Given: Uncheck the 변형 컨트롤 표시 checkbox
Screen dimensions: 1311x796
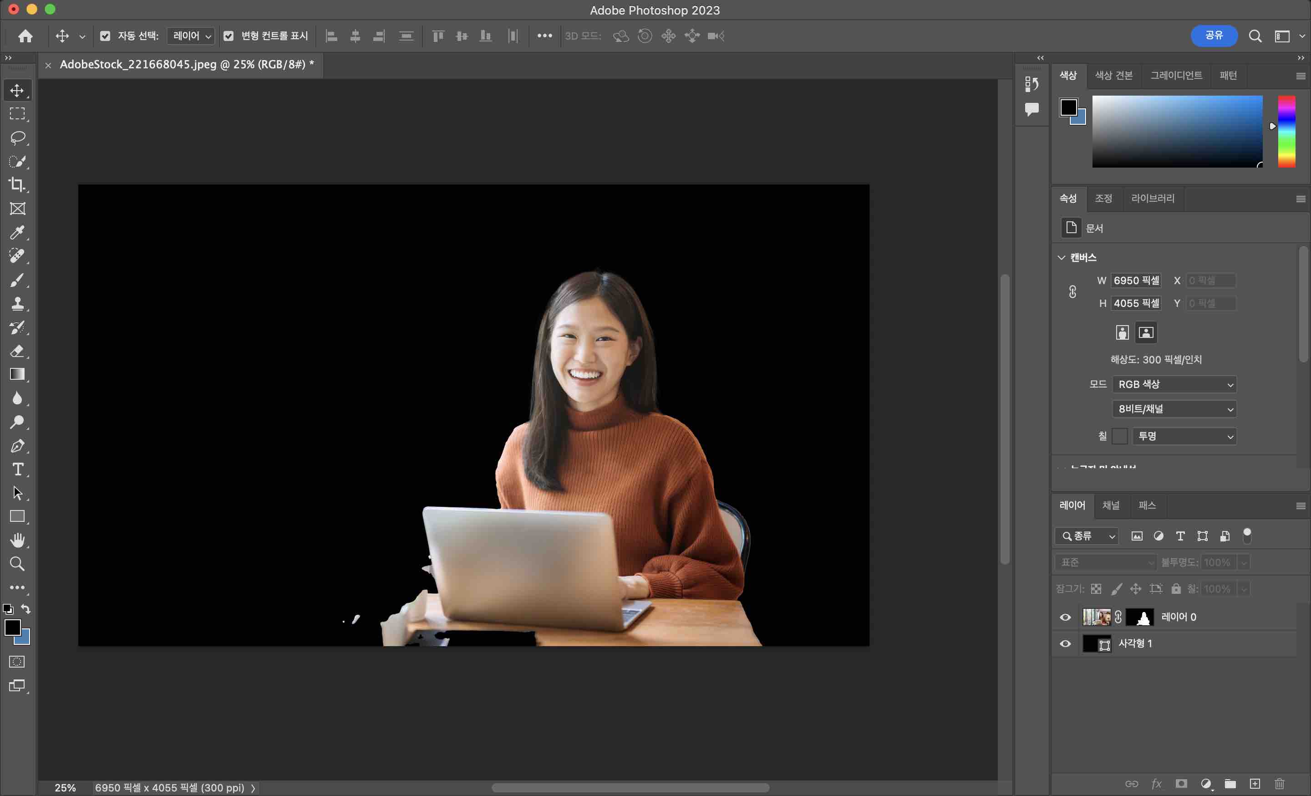Looking at the screenshot, I should pos(229,36).
